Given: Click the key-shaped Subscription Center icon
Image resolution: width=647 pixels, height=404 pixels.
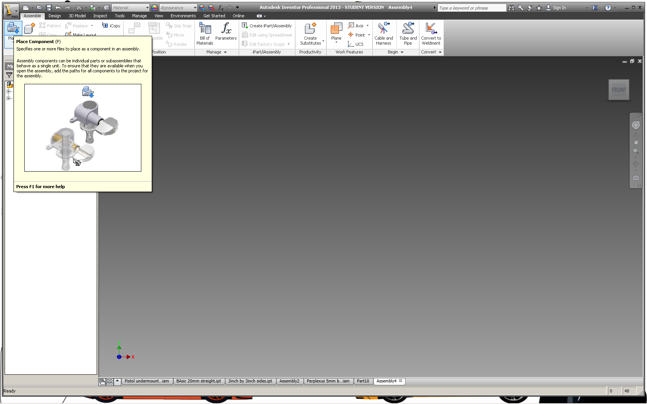Looking at the screenshot, I should point(521,8).
